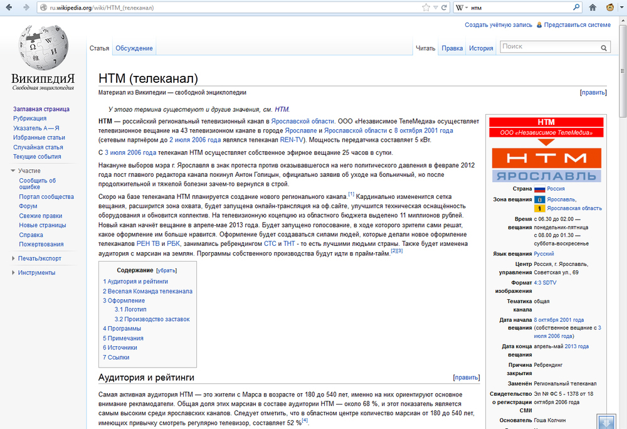Jump to contents entry 3.1 Логотип
Screen dimensions: 627x429
[x=130, y=309]
